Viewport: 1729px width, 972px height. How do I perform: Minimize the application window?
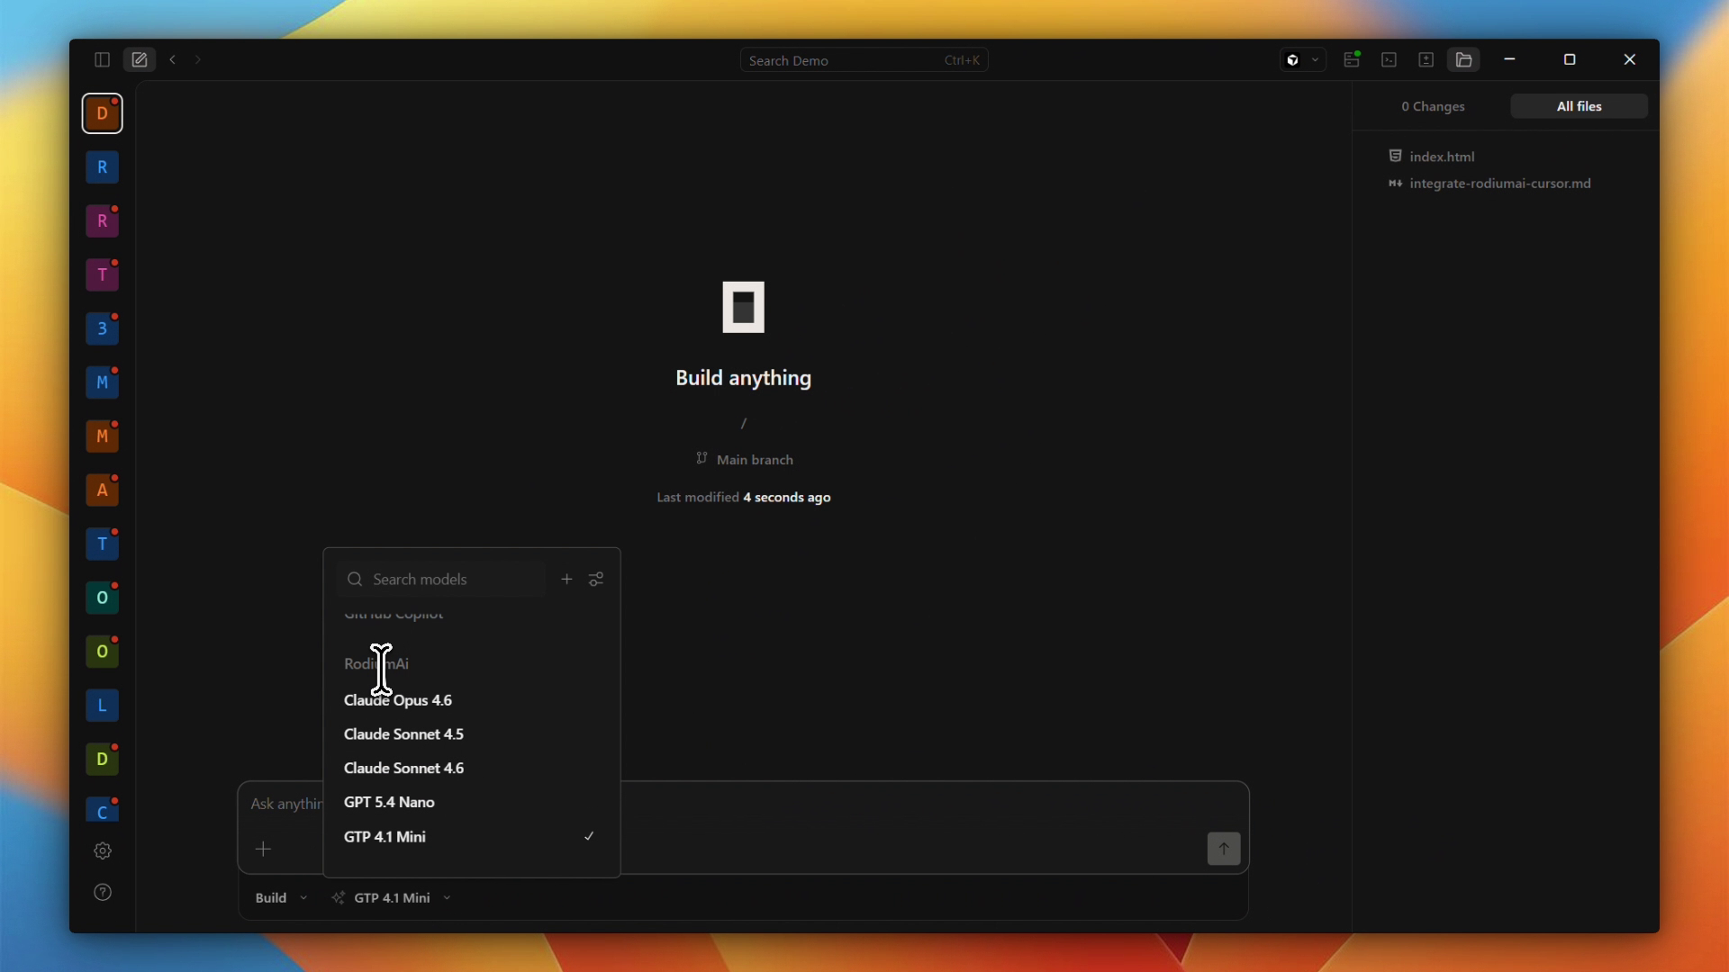[x=1510, y=59]
